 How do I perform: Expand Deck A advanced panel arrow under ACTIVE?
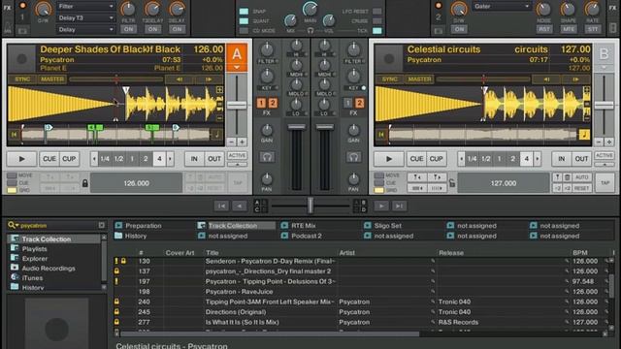click(x=237, y=164)
